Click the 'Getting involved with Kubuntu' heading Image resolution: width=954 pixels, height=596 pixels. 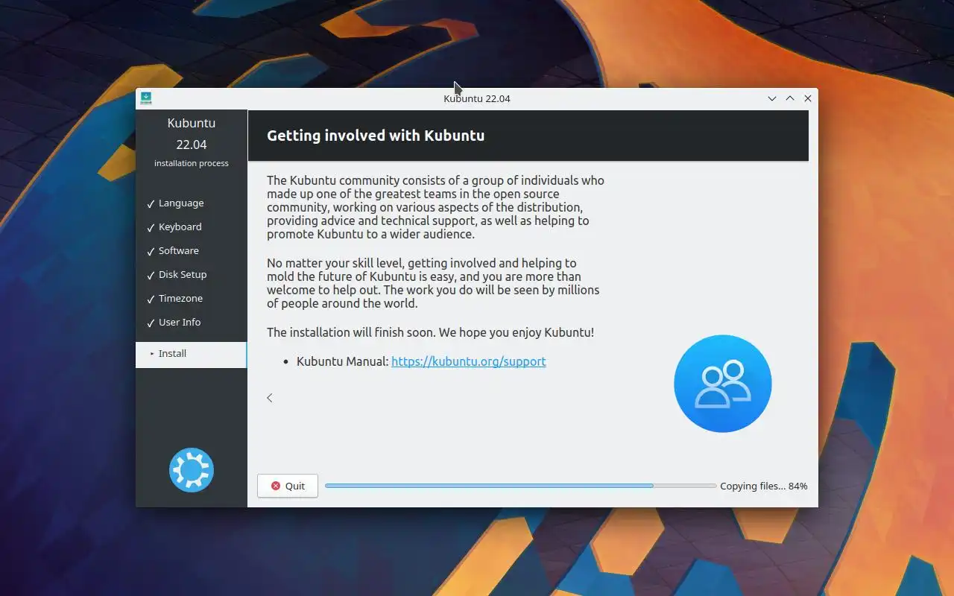pos(376,136)
